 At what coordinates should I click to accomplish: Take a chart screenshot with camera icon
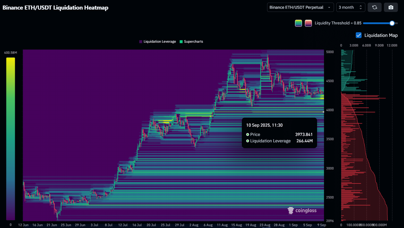tap(391, 7)
